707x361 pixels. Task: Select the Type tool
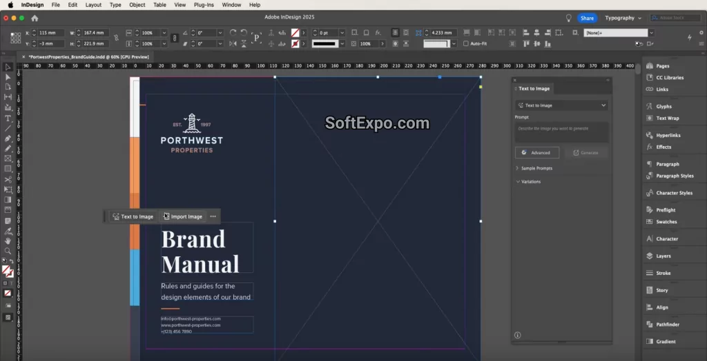8,118
